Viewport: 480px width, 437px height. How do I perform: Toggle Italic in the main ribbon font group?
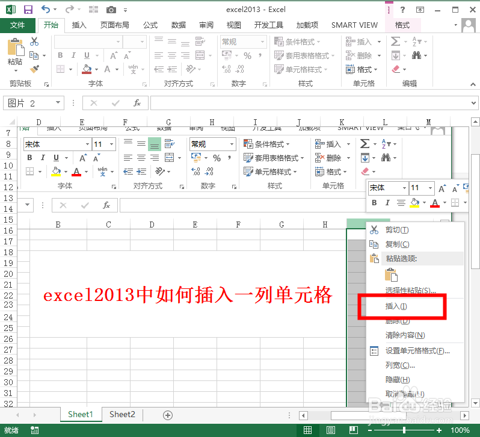pyautogui.click(x=73, y=55)
